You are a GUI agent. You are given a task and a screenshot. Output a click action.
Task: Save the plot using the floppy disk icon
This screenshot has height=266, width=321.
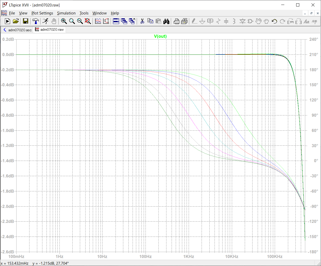pyautogui.click(x=25, y=21)
